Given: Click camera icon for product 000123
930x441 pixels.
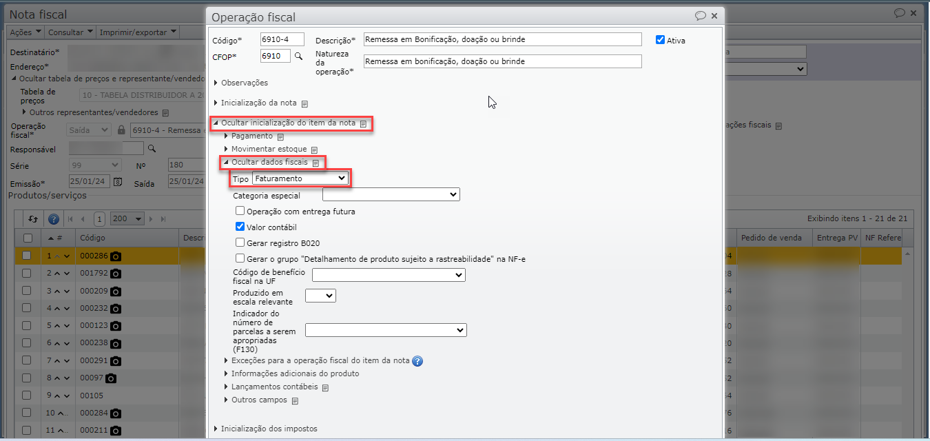Looking at the screenshot, I should pyautogui.click(x=116, y=326).
